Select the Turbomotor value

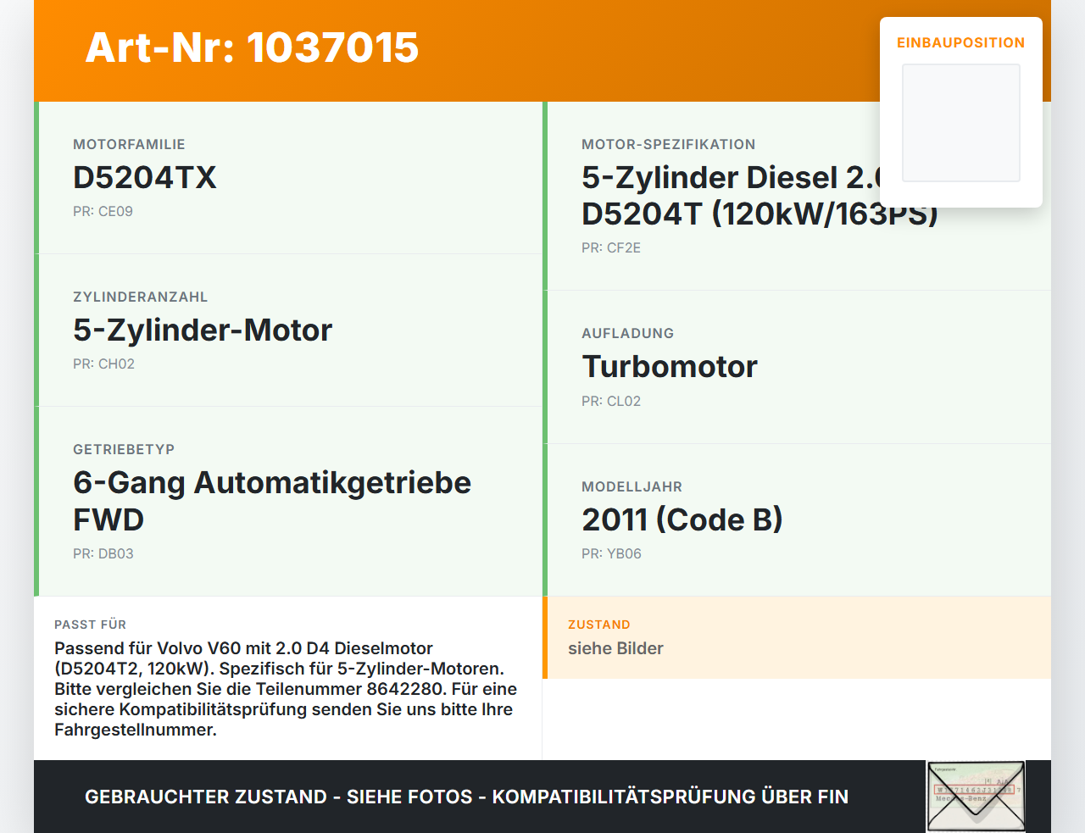(x=670, y=366)
